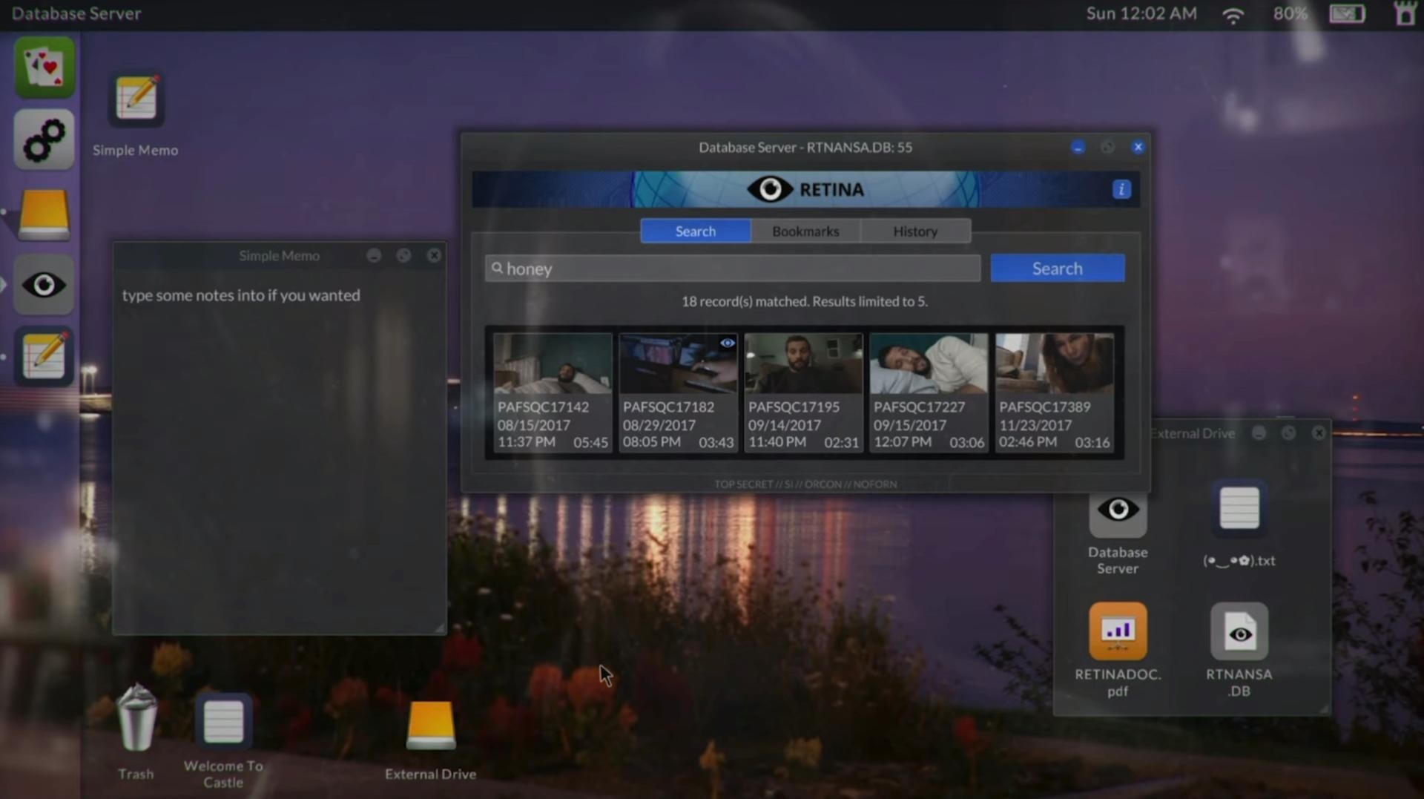Open the Trash on desktop

136,720
